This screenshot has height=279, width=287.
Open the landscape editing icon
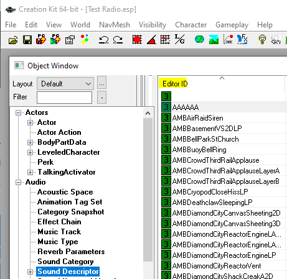pos(214,40)
